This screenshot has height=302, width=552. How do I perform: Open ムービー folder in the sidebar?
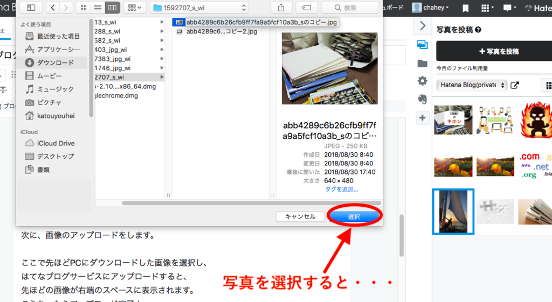pyautogui.click(x=53, y=76)
